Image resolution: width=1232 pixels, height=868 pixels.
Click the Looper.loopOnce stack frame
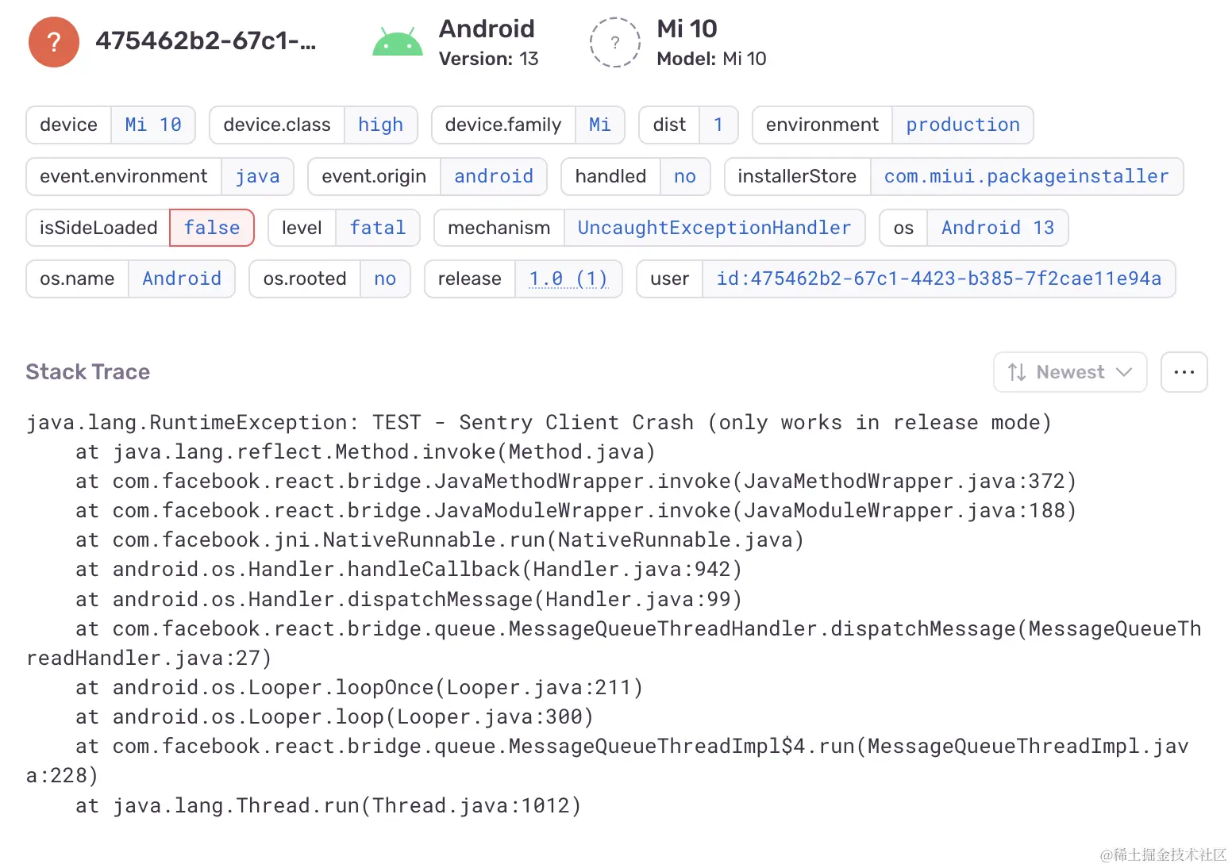(359, 687)
